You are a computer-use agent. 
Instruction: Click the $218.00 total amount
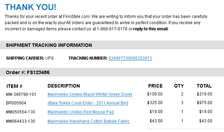pyautogui.click(x=204, y=94)
